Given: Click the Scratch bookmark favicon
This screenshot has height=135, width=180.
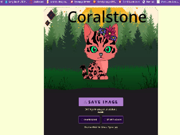Looking at the screenshot, I should [48, 2].
